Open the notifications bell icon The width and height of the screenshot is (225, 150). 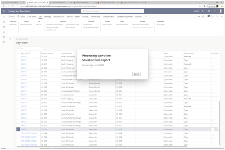tap(203, 11)
